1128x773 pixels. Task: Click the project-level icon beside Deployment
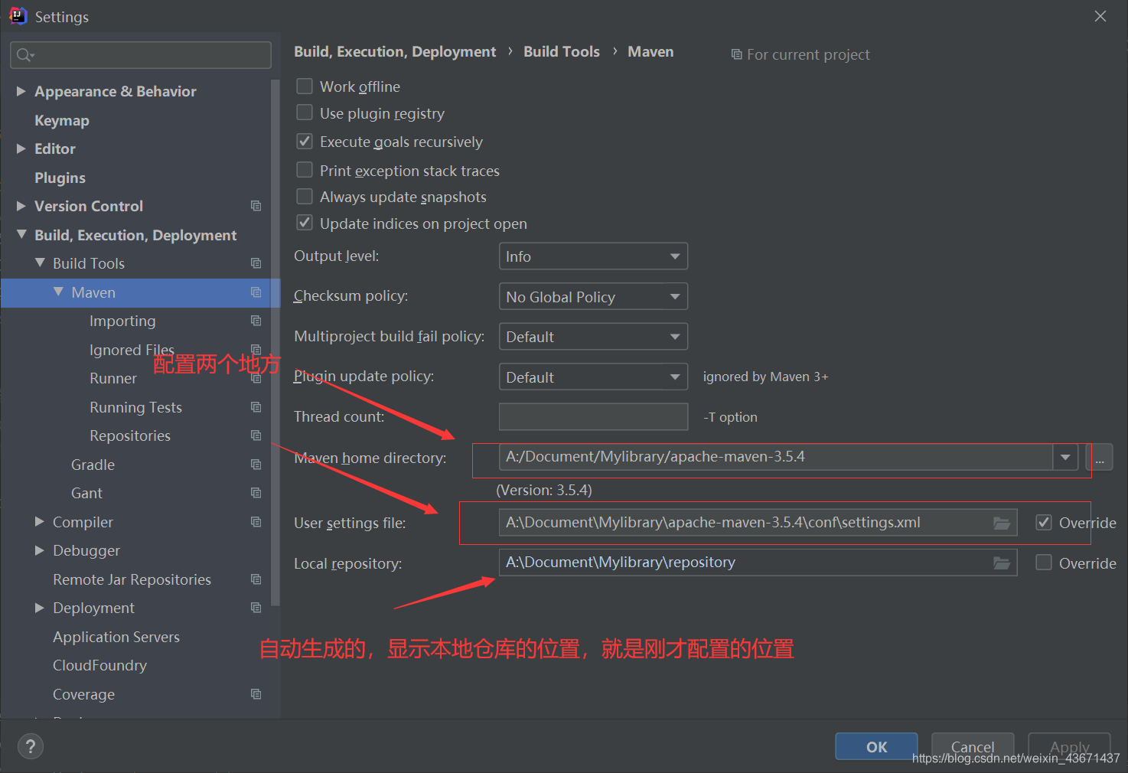pos(256,608)
